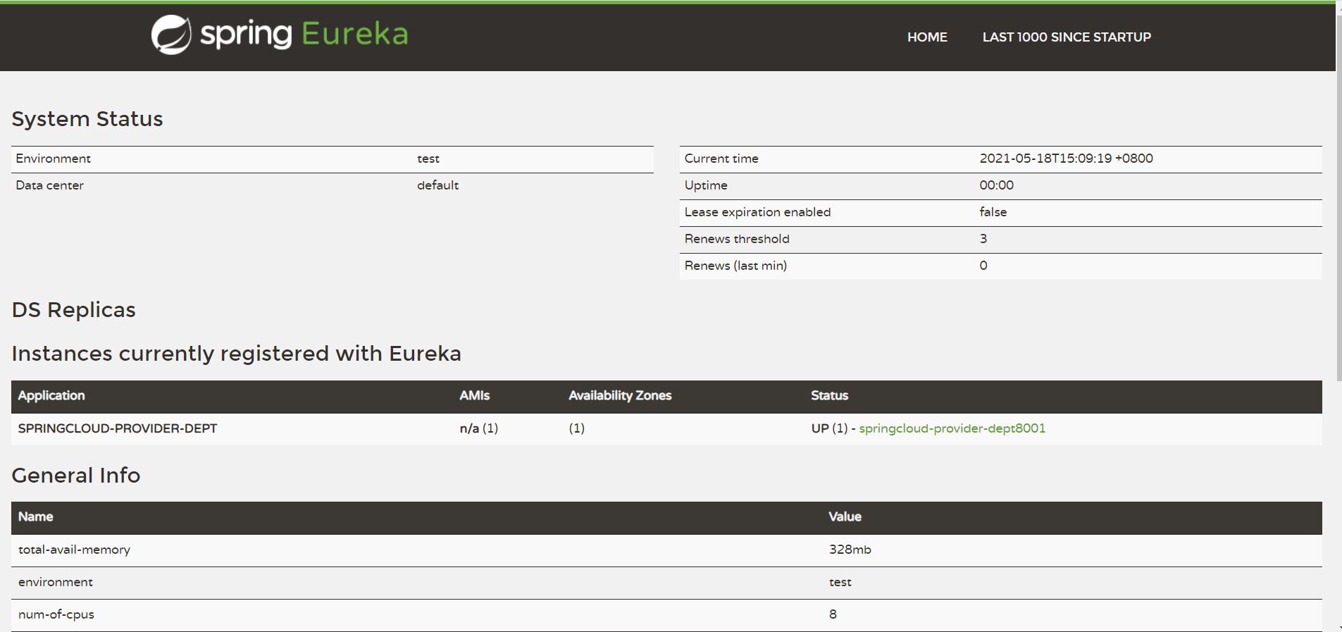Click the Spring leaf logo icon
The image size is (1342, 632).
[x=171, y=35]
